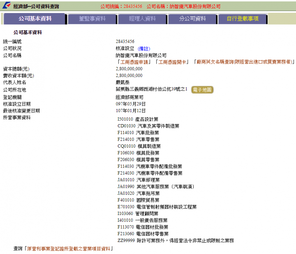296x254 pixels.
Task: Click the F114010 汽車批發業 row
Action: [x=138, y=133]
